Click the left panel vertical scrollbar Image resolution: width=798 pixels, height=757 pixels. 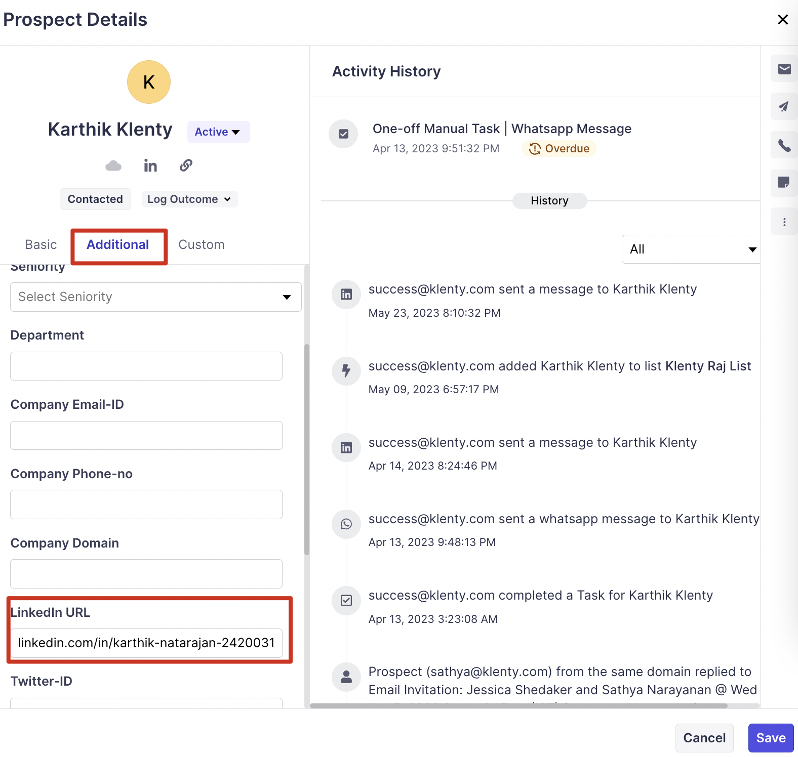click(306, 449)
